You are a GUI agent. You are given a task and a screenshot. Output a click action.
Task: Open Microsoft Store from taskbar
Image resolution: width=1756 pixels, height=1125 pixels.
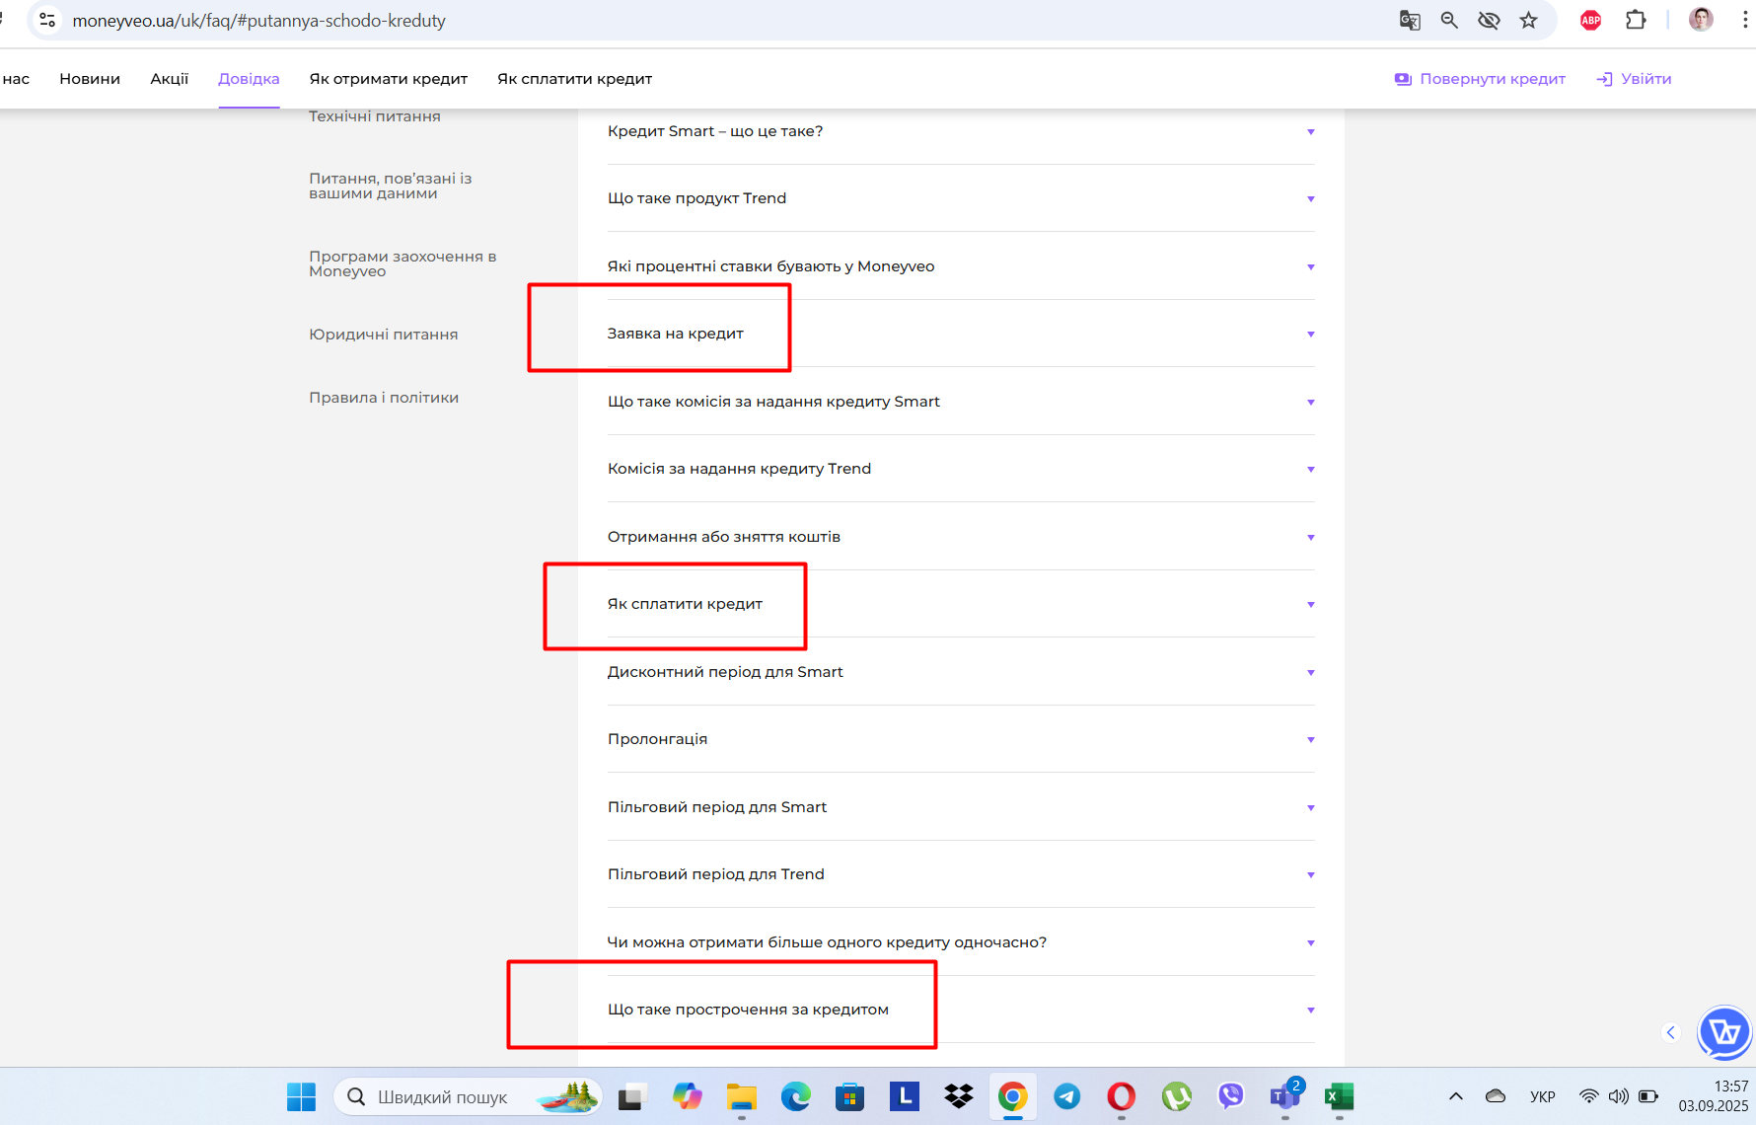tap(849, 1096)
